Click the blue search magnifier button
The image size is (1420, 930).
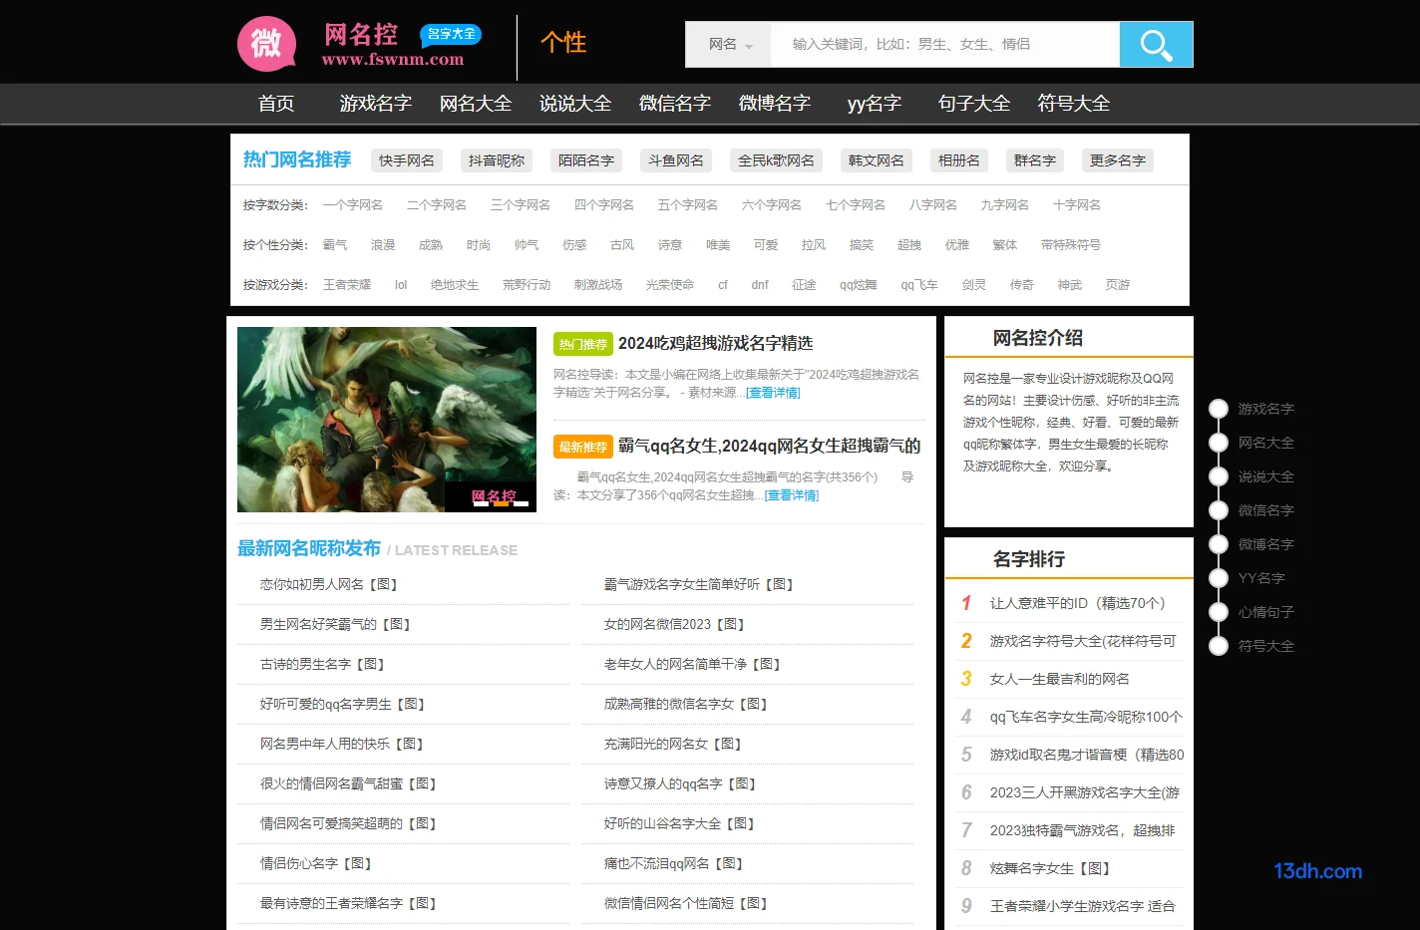coord(1156,45)
